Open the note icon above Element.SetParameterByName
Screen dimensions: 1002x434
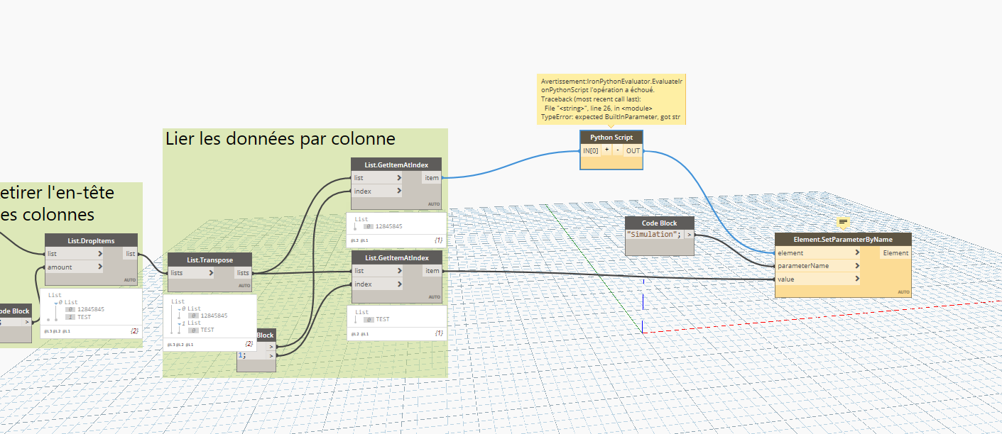coord(844,222)
